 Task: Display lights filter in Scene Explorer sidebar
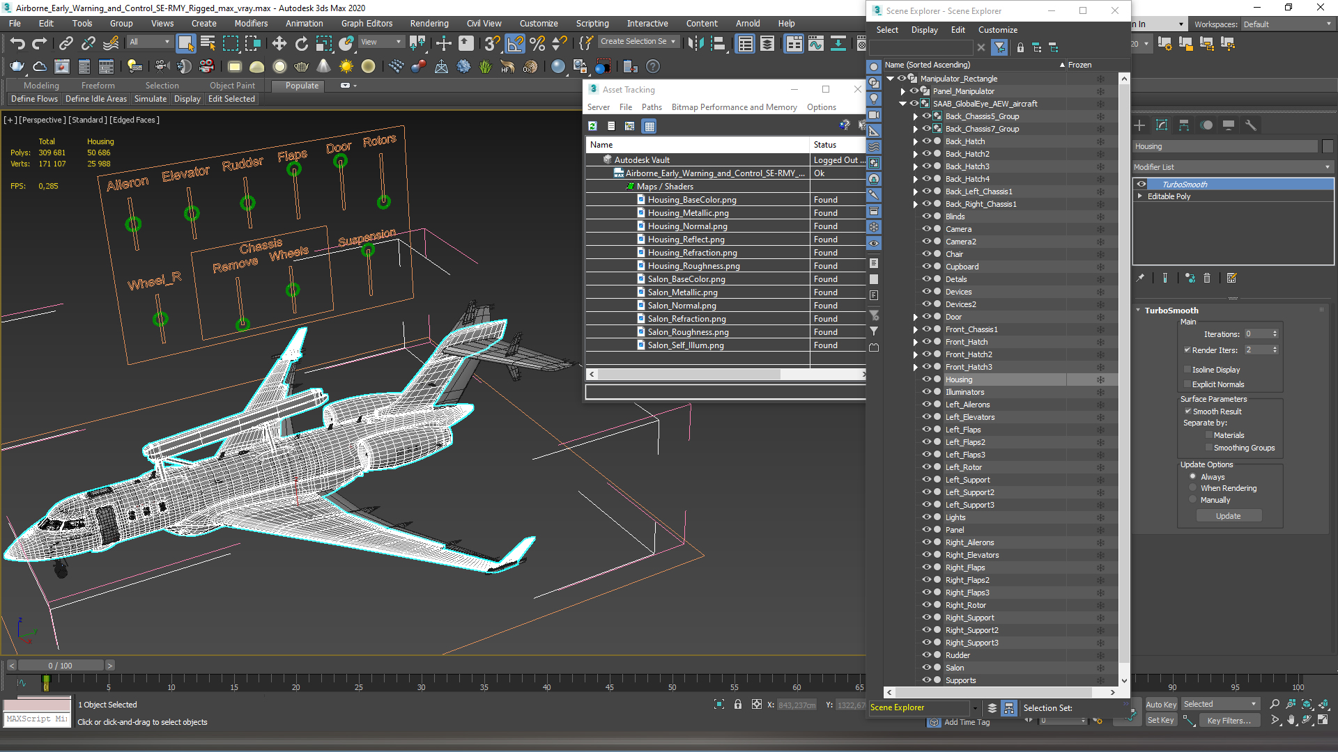(x=874, y=99)
